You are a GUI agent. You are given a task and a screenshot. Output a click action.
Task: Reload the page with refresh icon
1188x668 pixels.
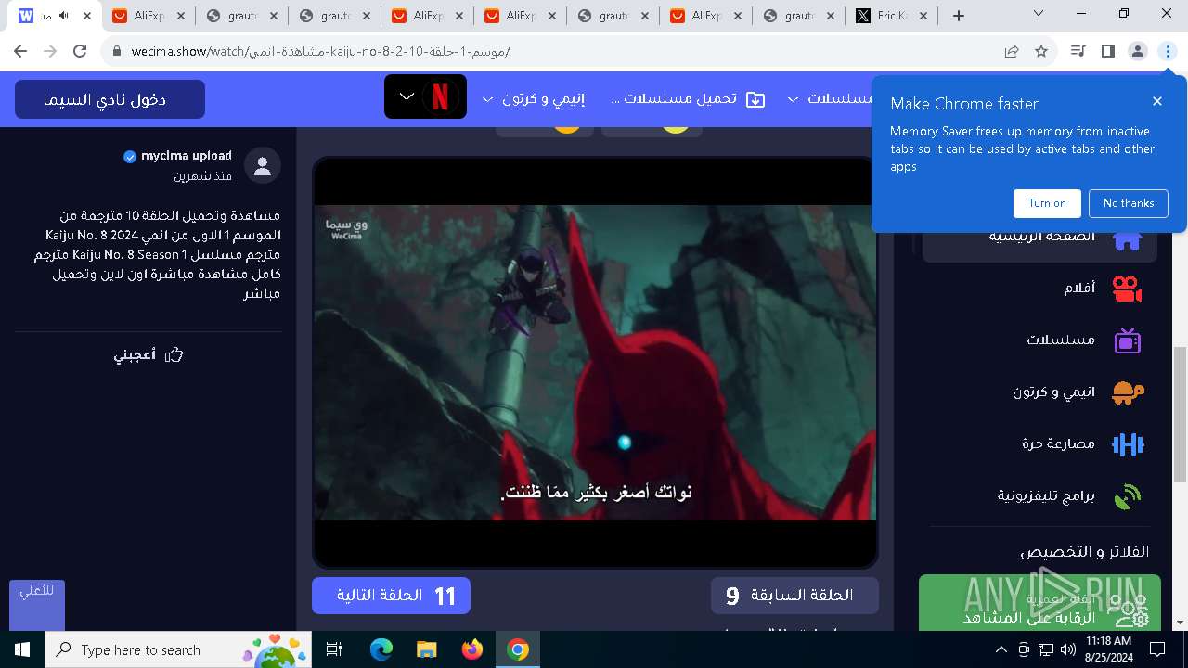click(80, 52)
